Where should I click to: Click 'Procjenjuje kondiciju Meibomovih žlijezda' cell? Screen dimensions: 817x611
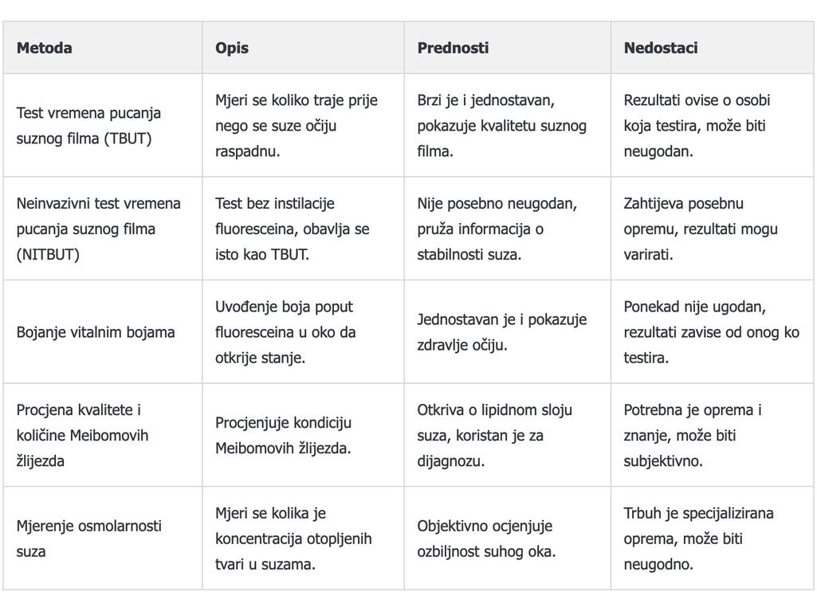pos(283,435)
